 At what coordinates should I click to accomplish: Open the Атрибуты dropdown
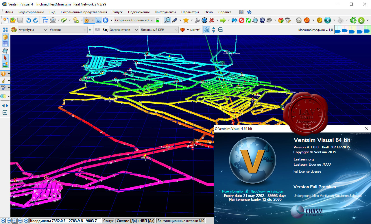33,30
